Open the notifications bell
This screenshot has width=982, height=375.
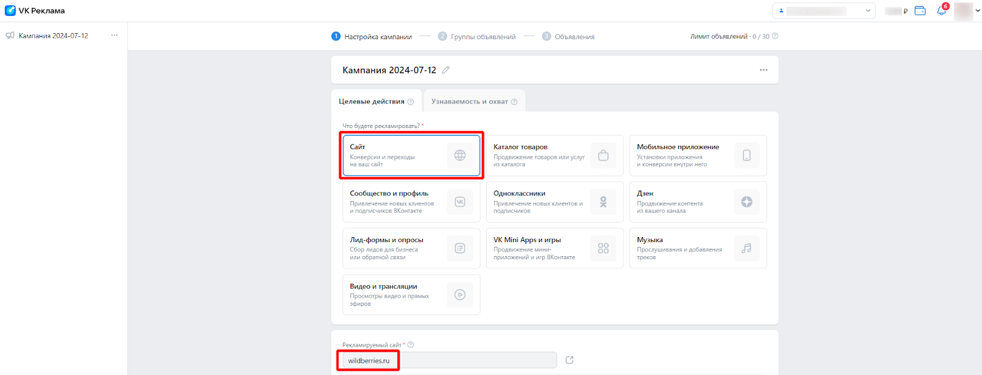(x=941, y=10)
